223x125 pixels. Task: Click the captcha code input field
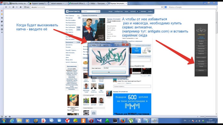point(114,68)
